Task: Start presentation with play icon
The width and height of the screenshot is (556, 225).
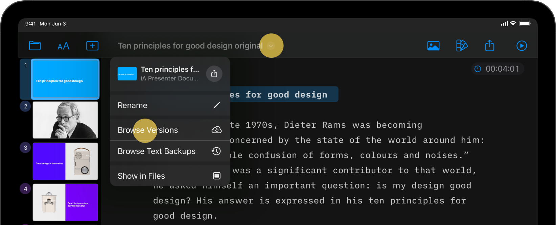Action: [522, 46]
